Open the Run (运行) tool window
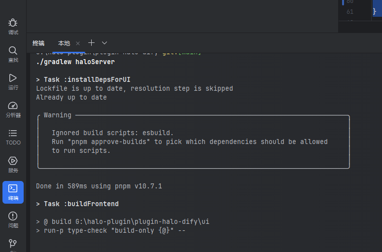Screen dimensions: 382x252 click(13, 81)
